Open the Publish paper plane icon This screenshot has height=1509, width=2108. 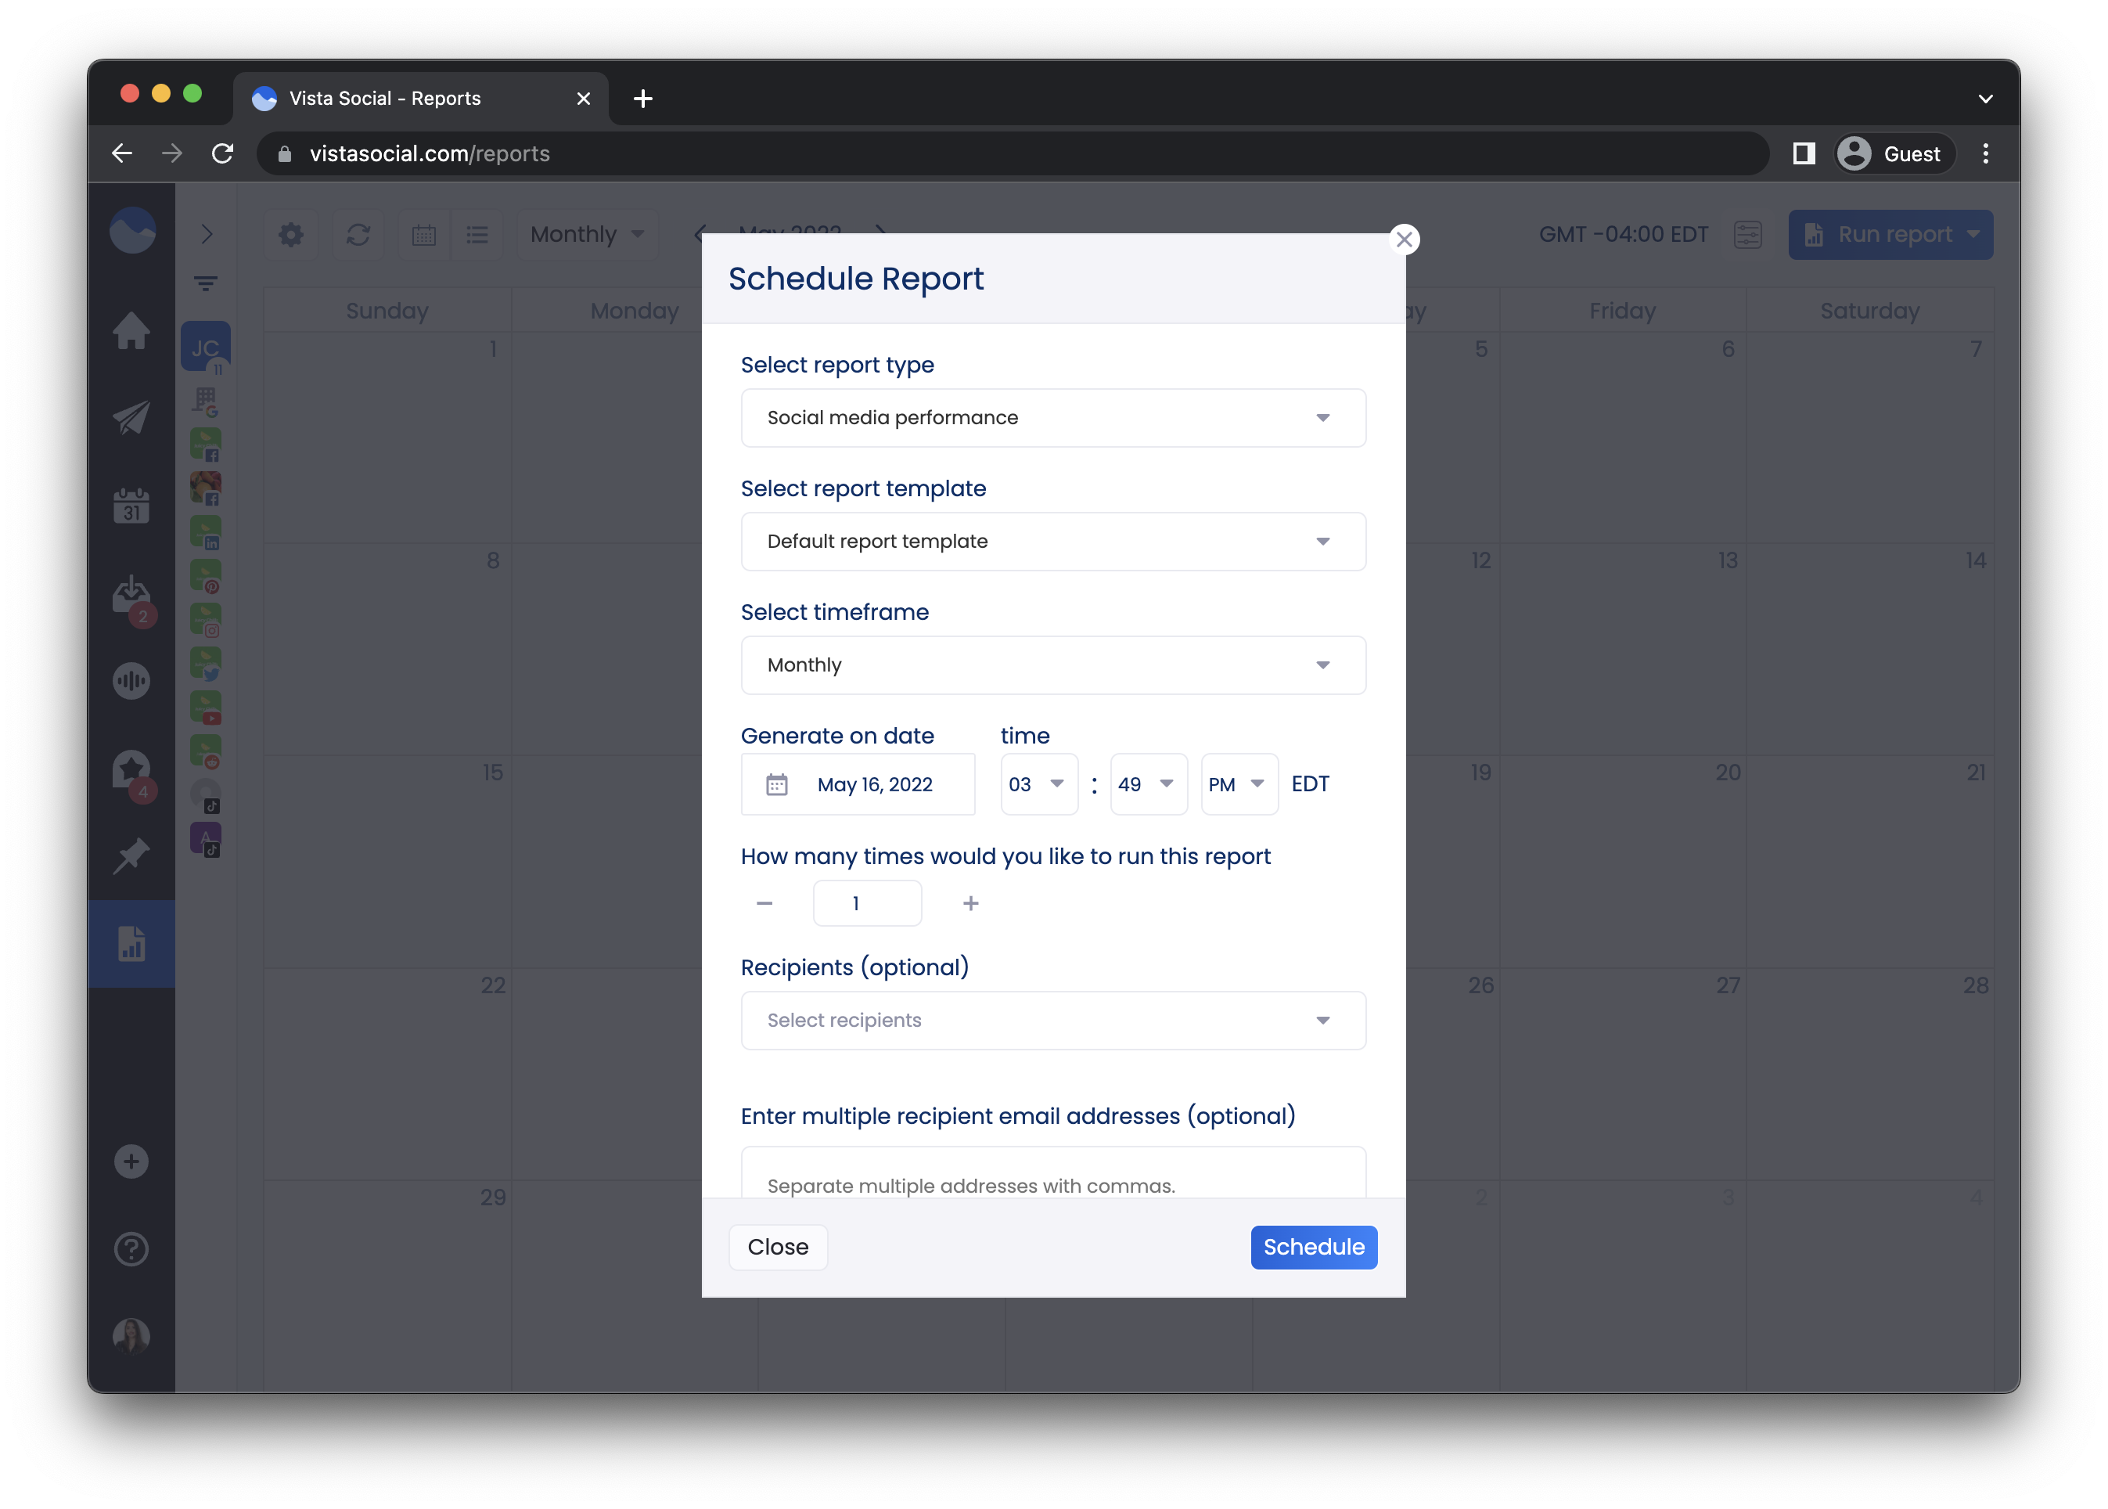(x=131, y=418)
